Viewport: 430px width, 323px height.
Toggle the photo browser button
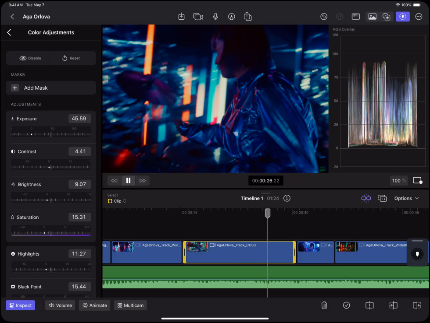(372, 17)
